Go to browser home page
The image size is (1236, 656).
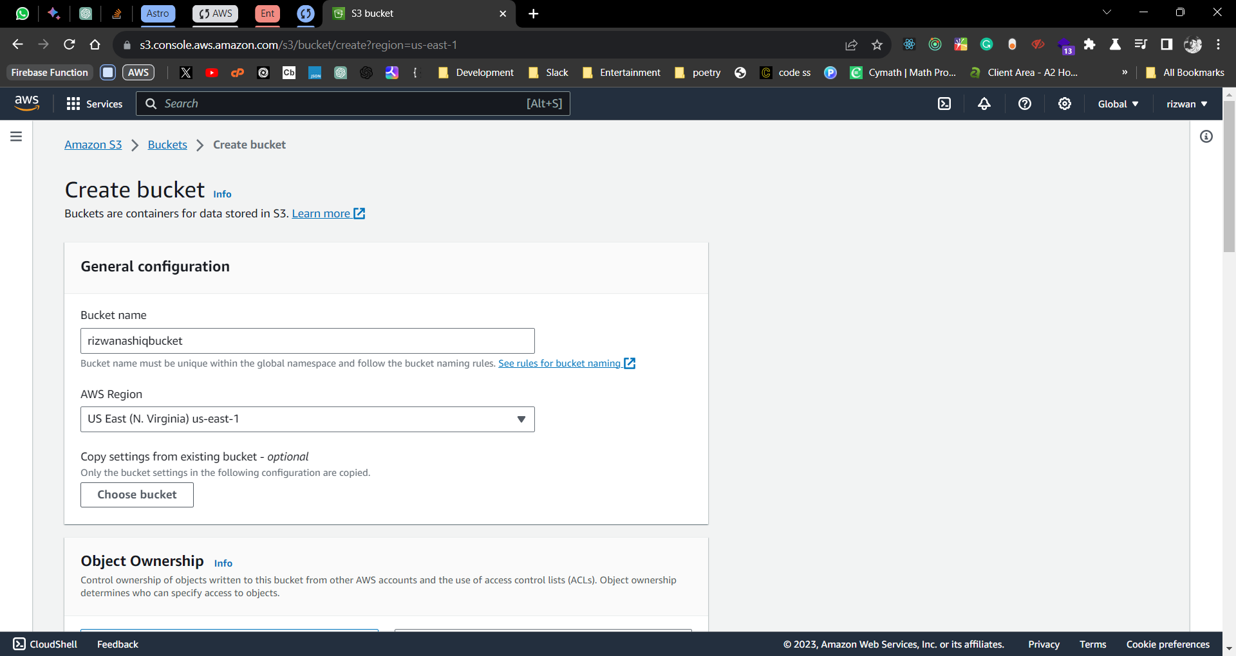click(95, 44)
